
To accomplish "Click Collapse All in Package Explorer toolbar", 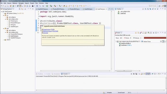I will pyautogui.click(x=20, y=9).
